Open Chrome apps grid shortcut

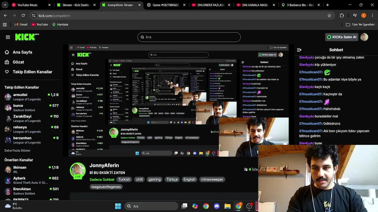click(x=5, y=24)
